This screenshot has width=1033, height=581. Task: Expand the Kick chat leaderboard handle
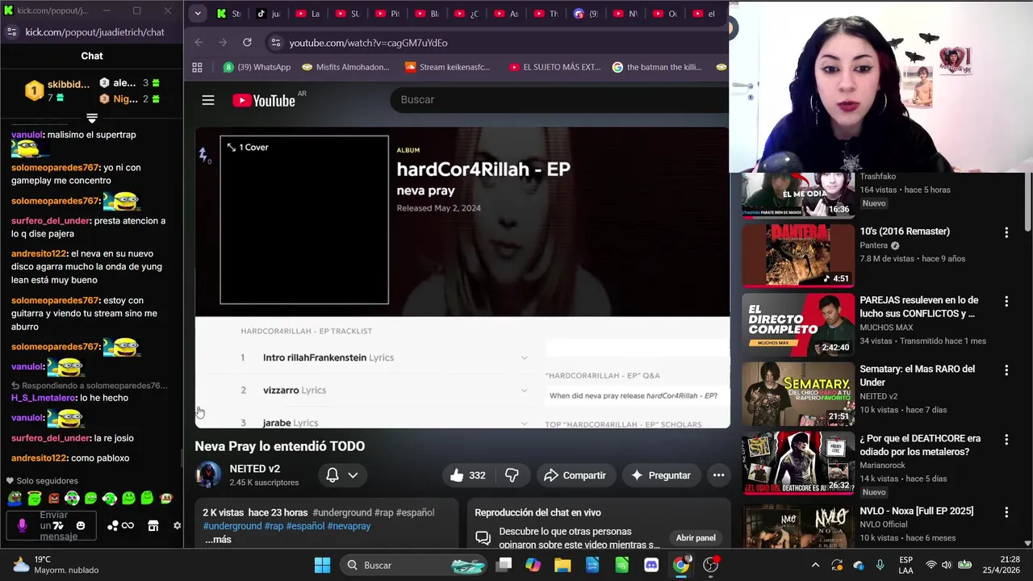pyautogui.click(x=92, y=119)
